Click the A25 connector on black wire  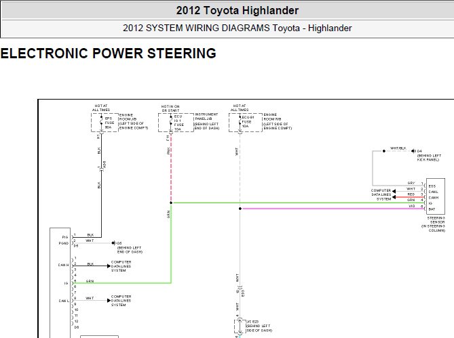coord(105,165)
